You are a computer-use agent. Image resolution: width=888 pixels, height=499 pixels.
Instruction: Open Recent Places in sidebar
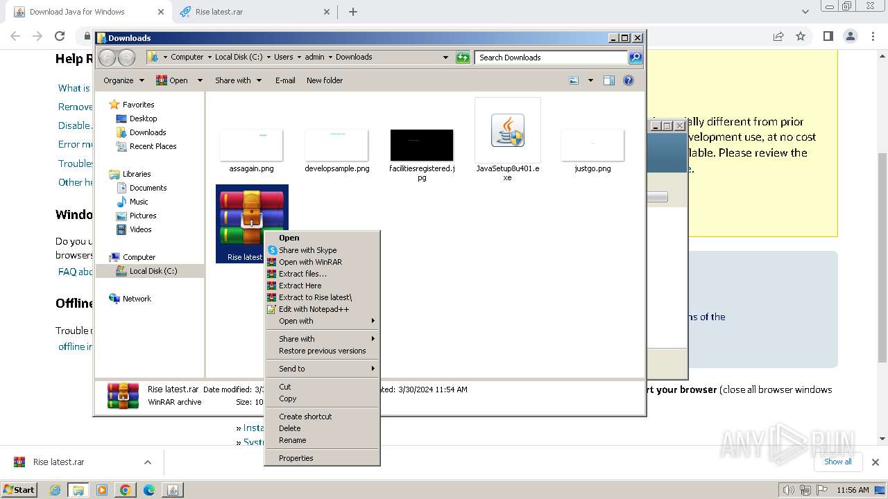pyautogui.click(x=146, y=146)
